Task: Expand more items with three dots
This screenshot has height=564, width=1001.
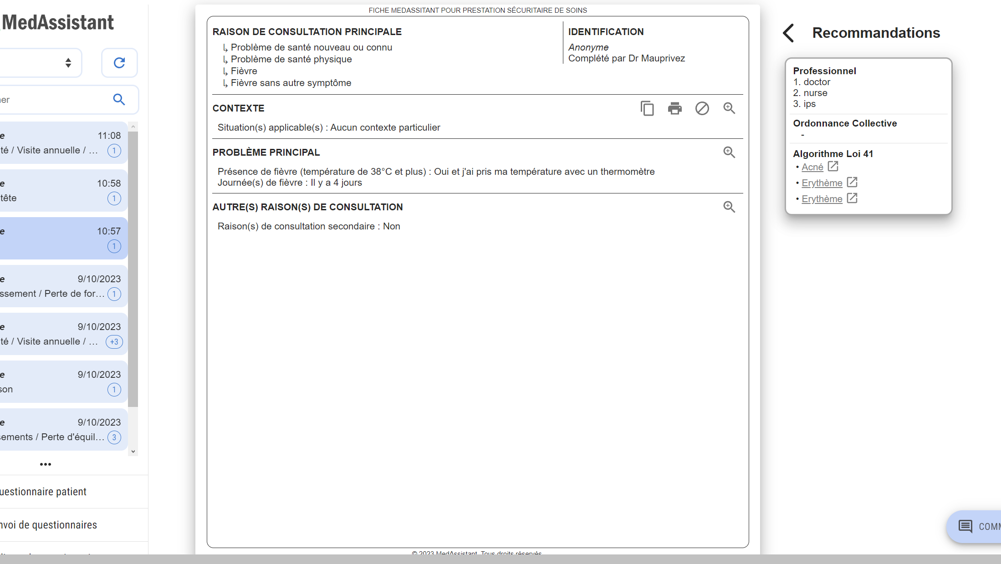Action: [46, 464]
